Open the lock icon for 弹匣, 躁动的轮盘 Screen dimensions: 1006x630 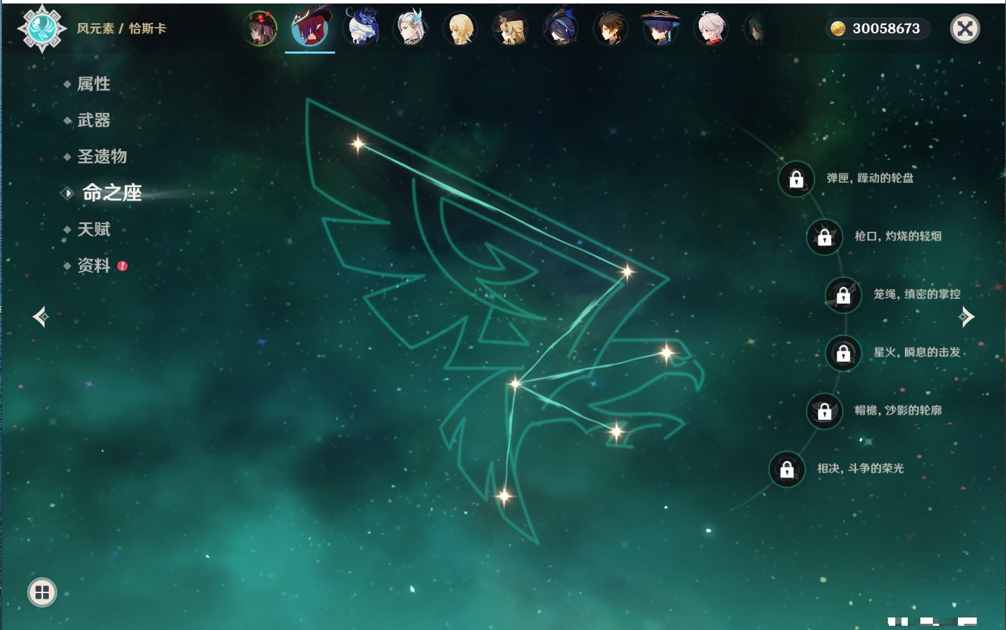[796, 179]
